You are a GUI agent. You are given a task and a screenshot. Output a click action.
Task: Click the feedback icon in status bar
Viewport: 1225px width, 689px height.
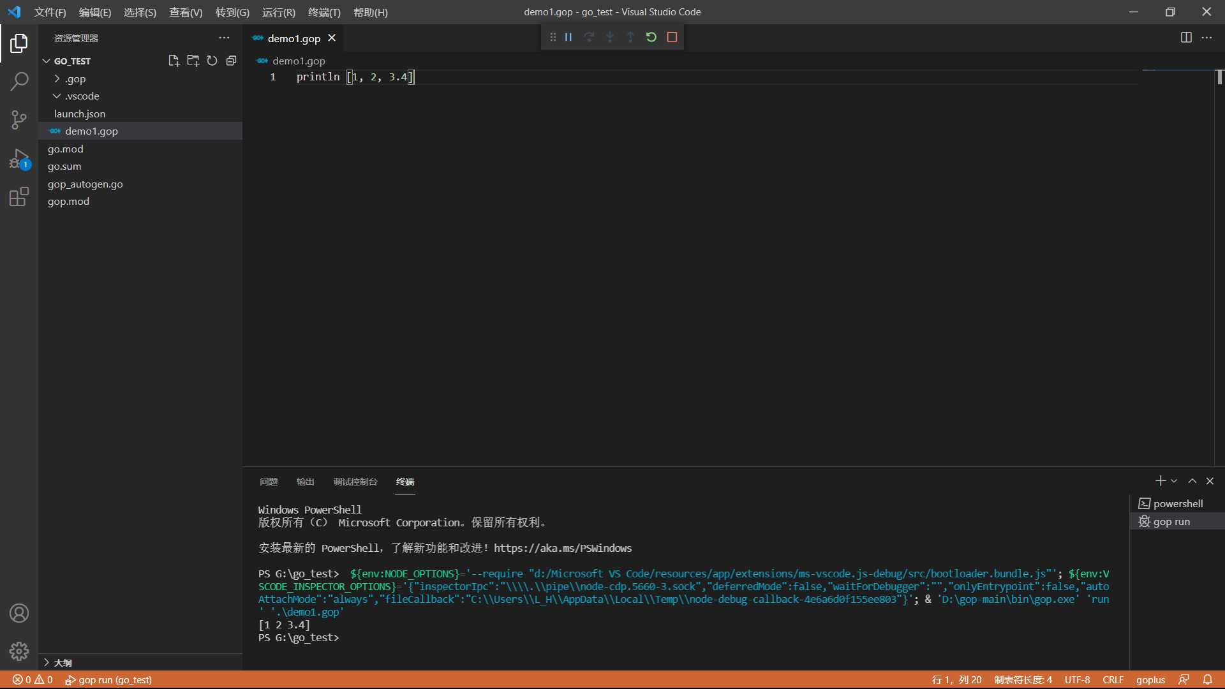[1184, 679]
